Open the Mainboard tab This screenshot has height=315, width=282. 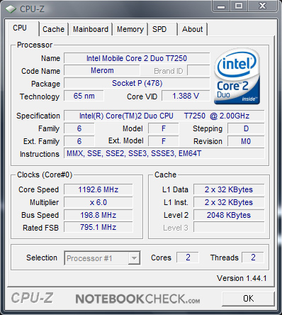(91, 29)
